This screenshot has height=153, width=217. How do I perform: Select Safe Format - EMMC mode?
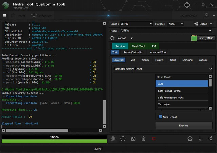(182, 91)
